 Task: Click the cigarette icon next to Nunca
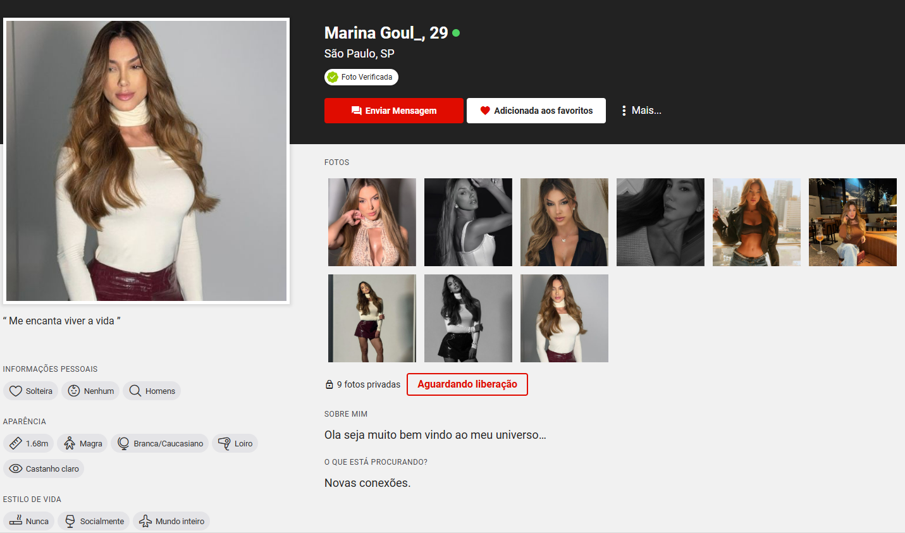(x=16, y=521)
